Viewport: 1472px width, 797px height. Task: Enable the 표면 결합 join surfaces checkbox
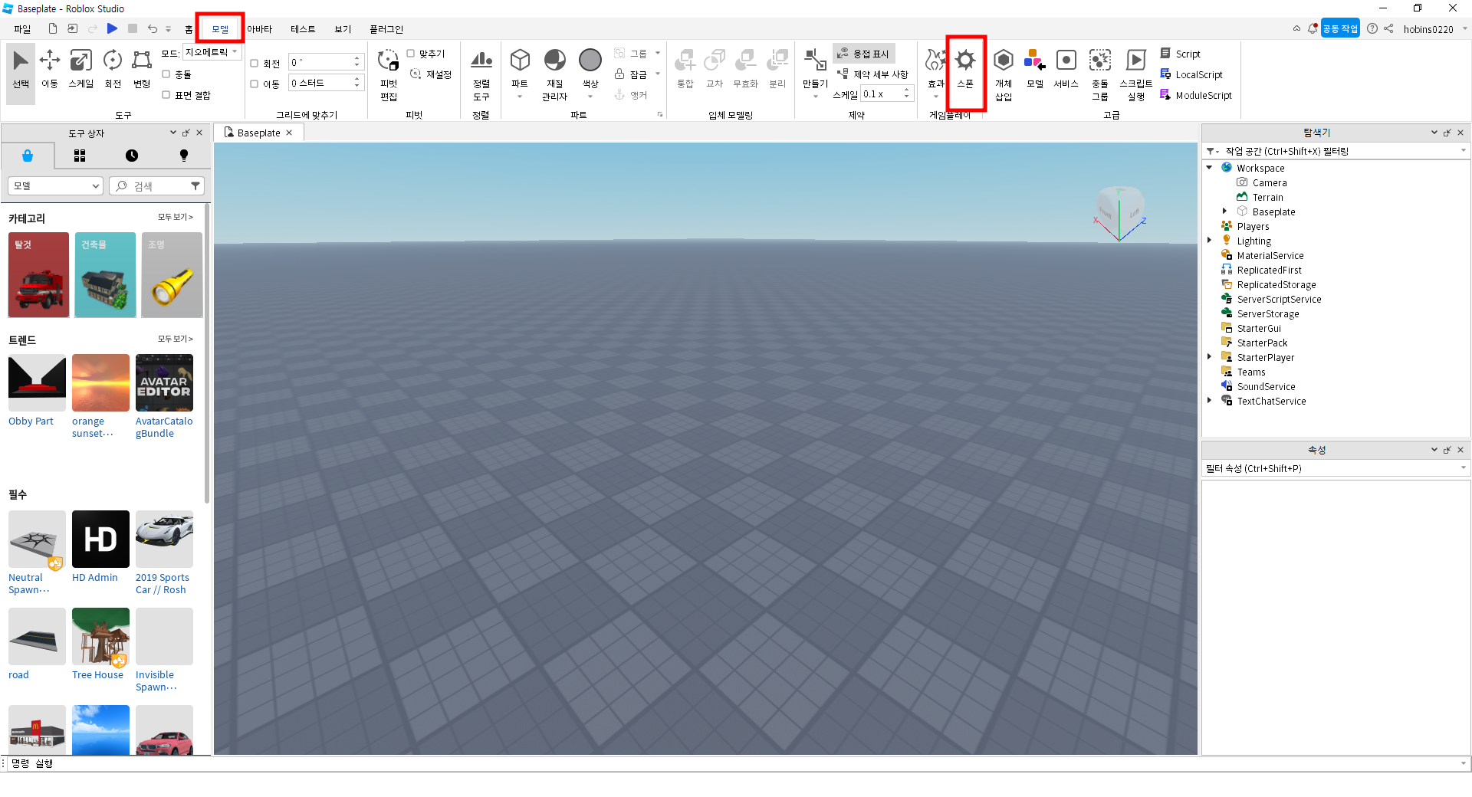click(166, 95)
